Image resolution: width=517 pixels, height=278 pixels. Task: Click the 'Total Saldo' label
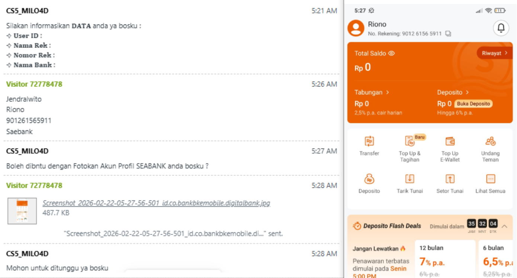click(x=370, y=53)
